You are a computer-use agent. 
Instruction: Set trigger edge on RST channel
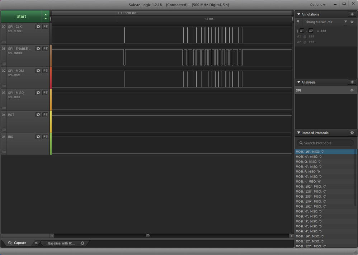tap(46, 115)
